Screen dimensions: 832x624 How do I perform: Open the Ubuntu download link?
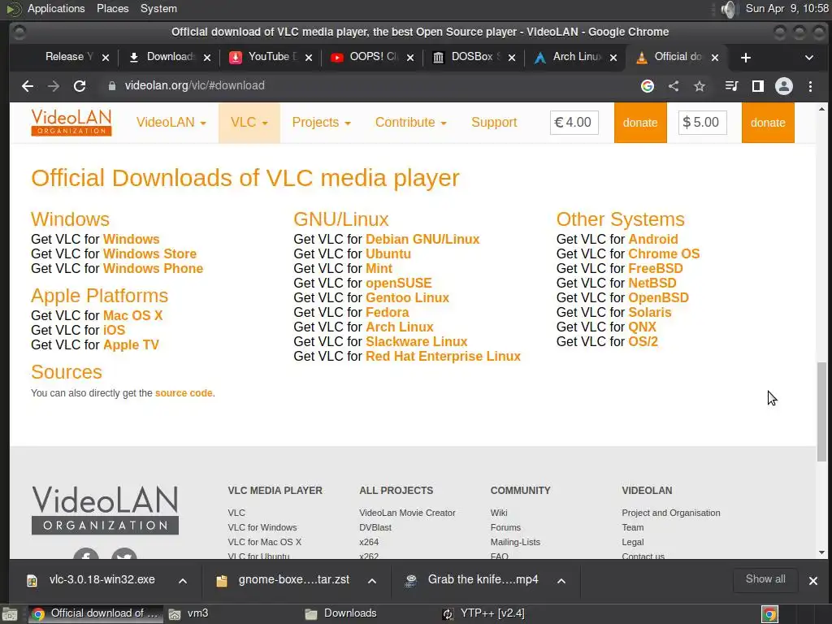pyautogui.click(x=388, y=254)
